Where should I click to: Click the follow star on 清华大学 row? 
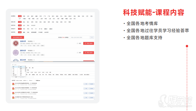point(78,53)
